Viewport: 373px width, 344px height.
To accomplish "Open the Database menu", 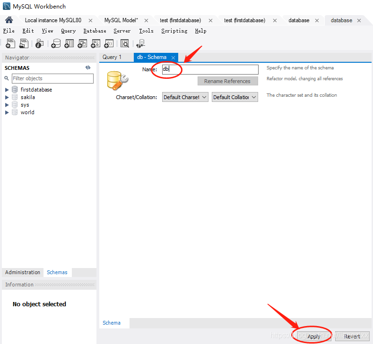I will pos(95,31).
